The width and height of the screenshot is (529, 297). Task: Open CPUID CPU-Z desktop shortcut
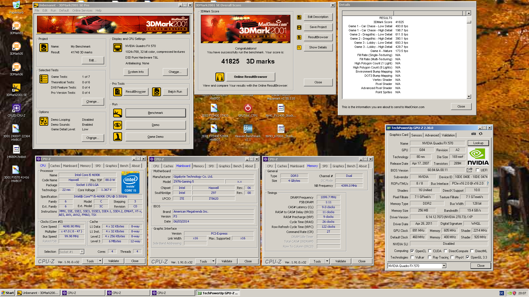pyautogui.click(x=16, y=110)
